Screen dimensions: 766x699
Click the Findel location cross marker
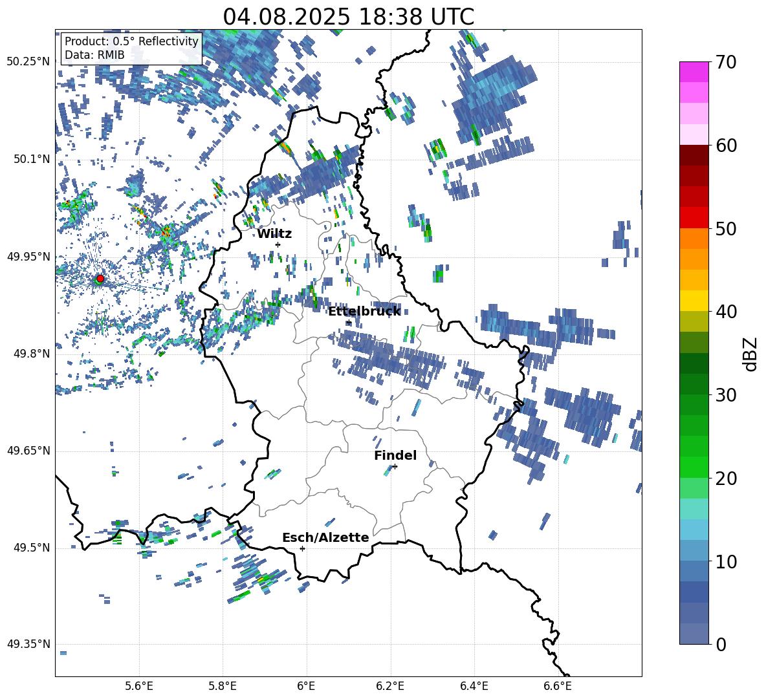tap(395, 467)
